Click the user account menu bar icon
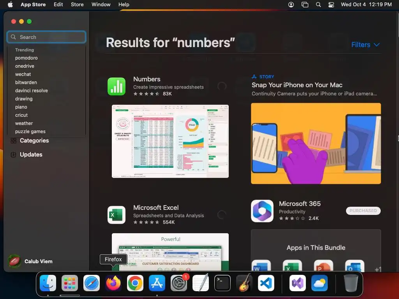Screen dimensions: 399x299 (x=291, y=4)
